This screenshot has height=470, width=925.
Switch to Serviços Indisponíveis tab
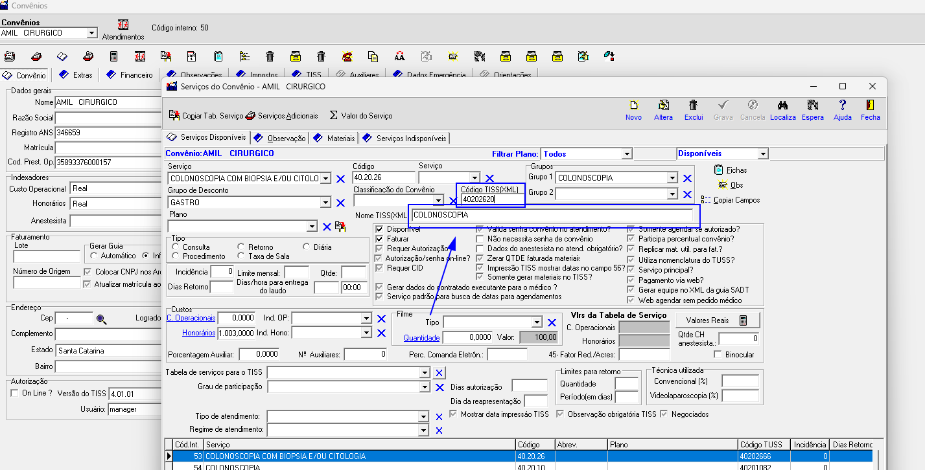click(405, 138)
